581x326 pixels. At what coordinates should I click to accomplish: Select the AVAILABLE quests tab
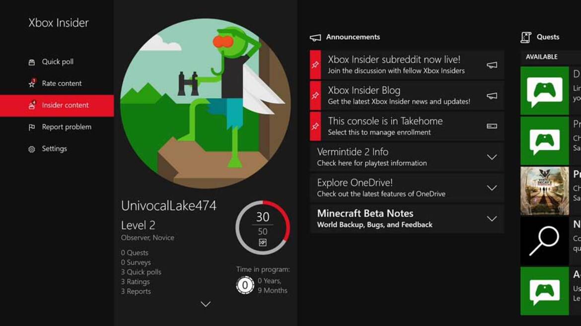tap(541, 57)
